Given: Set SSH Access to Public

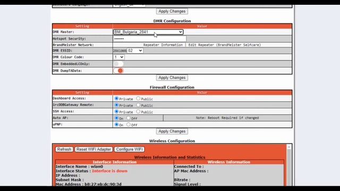Looking at the screenshot, I should 138,111.
